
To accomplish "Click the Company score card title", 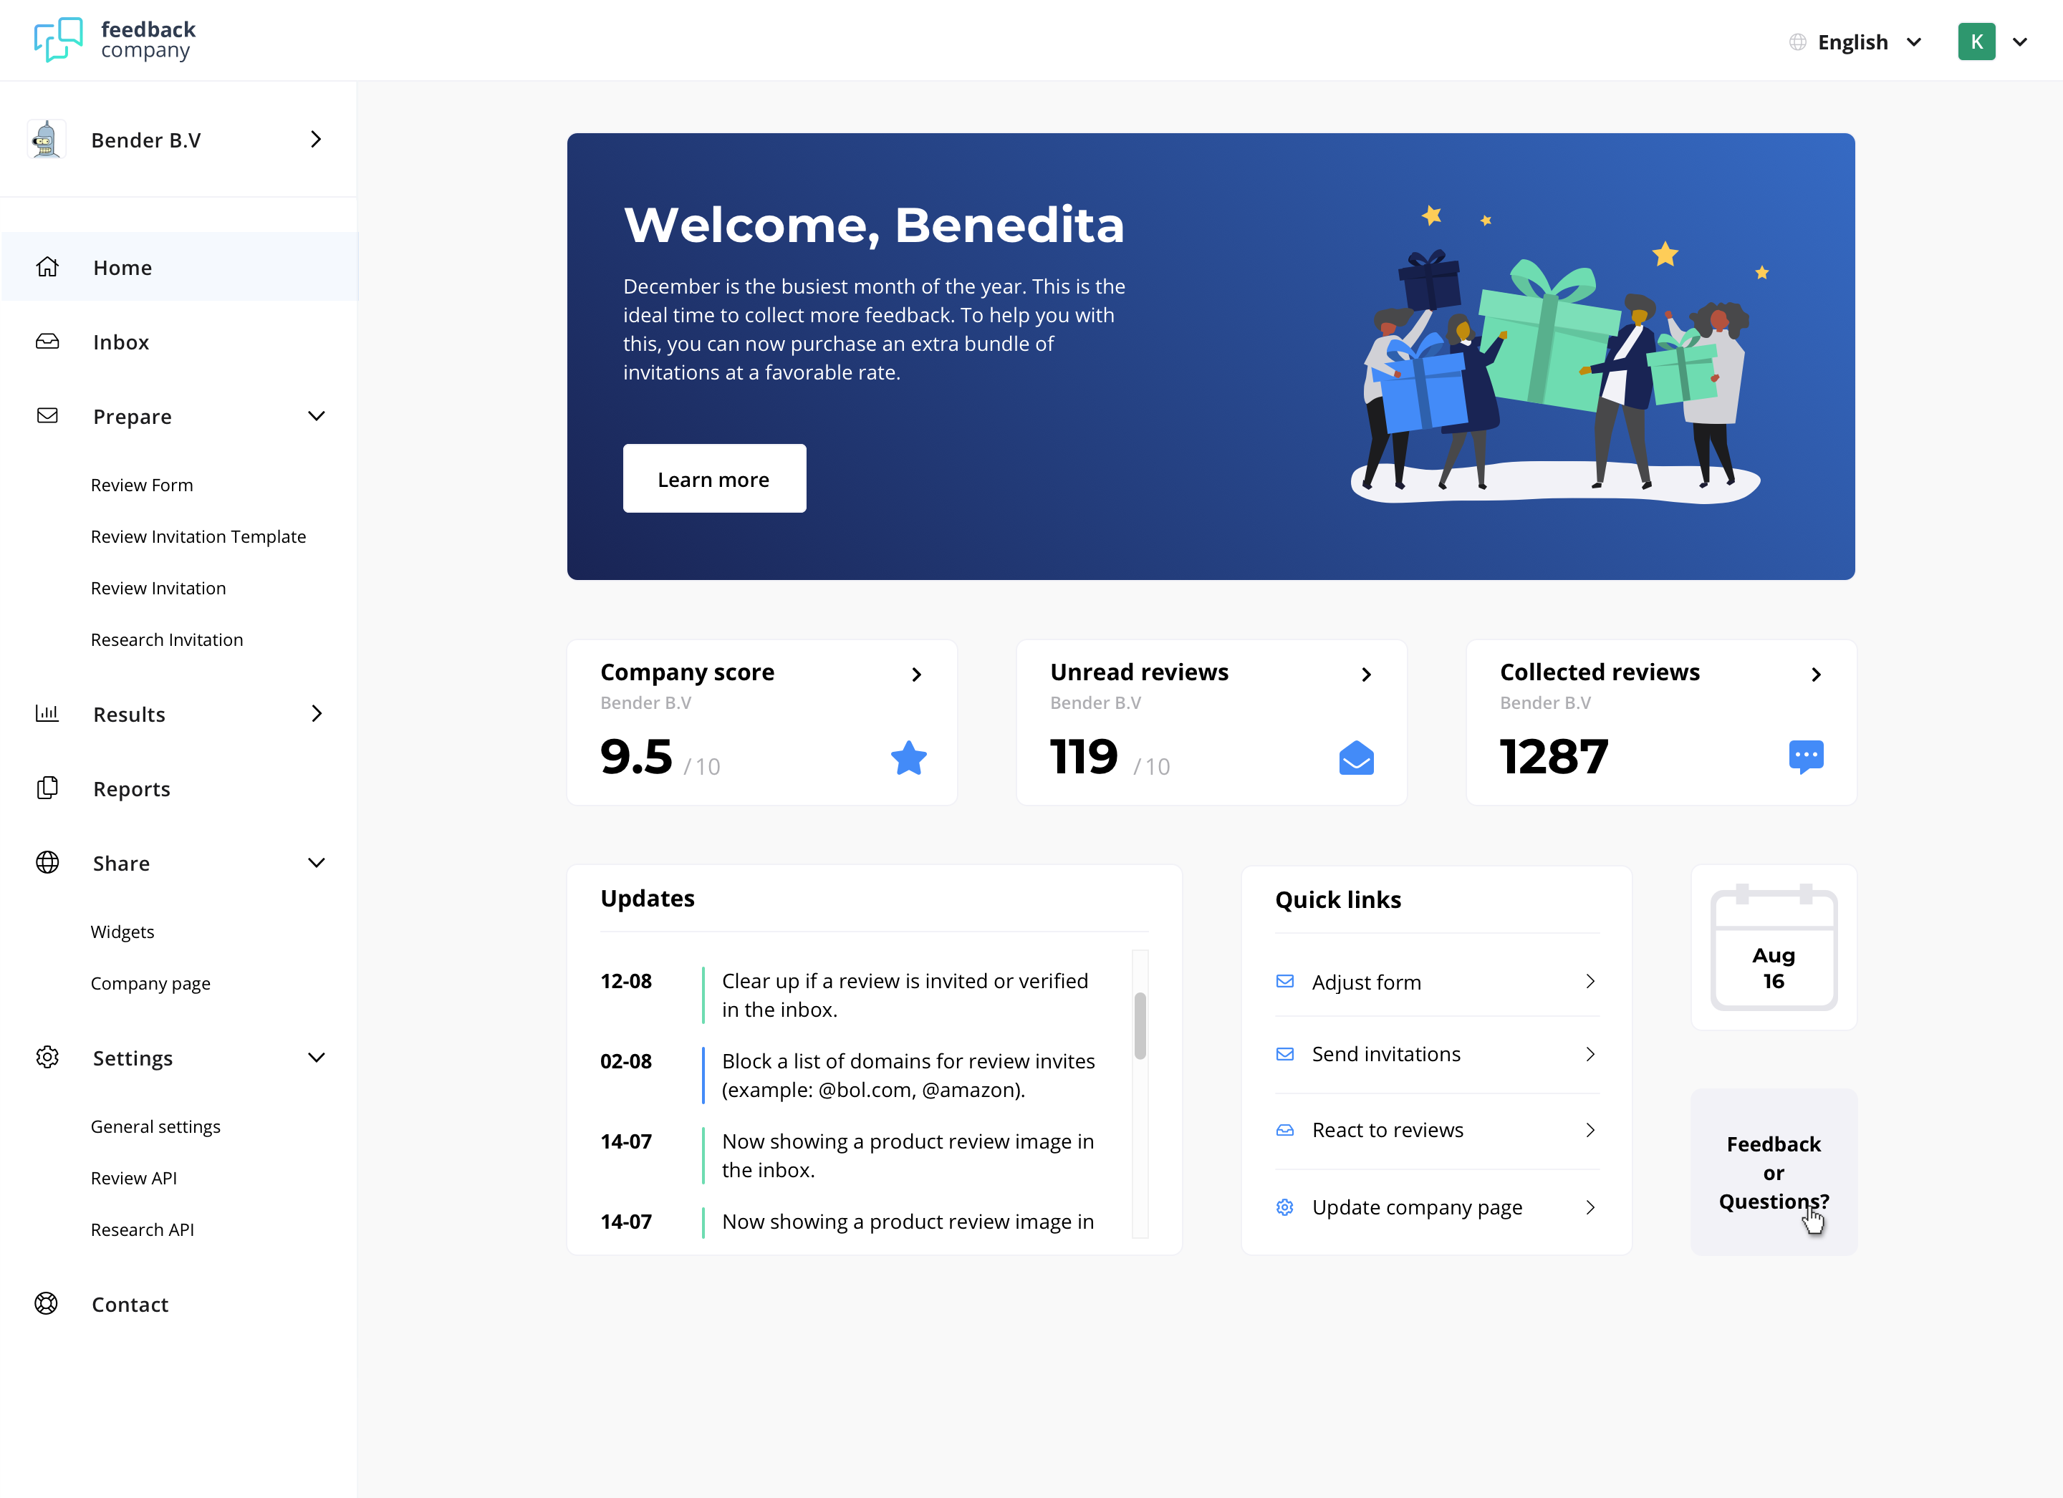I will point(687,672).
